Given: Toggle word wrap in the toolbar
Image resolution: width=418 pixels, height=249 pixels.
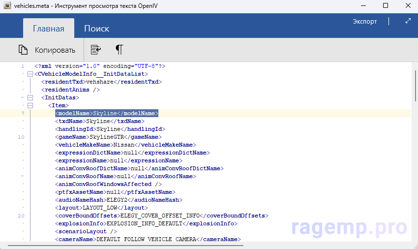Looking at the screenshot, I should click(x=96, y=50).
